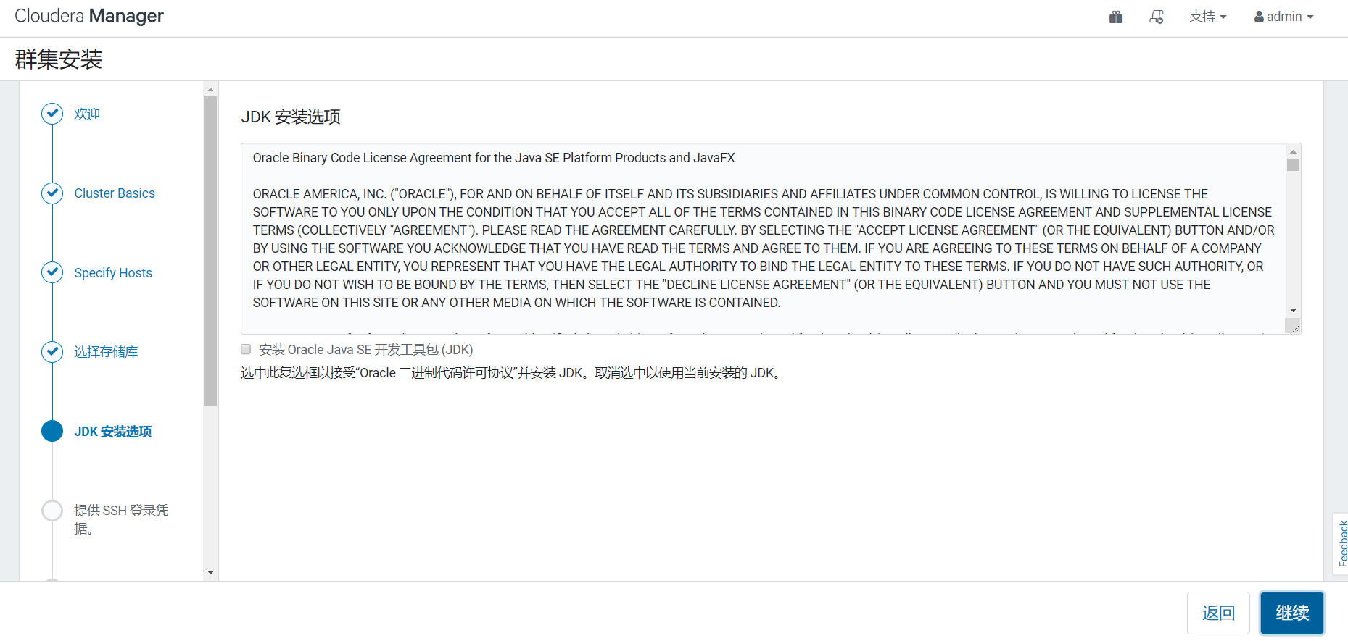Image resolution: width=1348 pixels, height=641 pixels.
Task: Click the Cloudera Manager logo link
Action: 89,16
